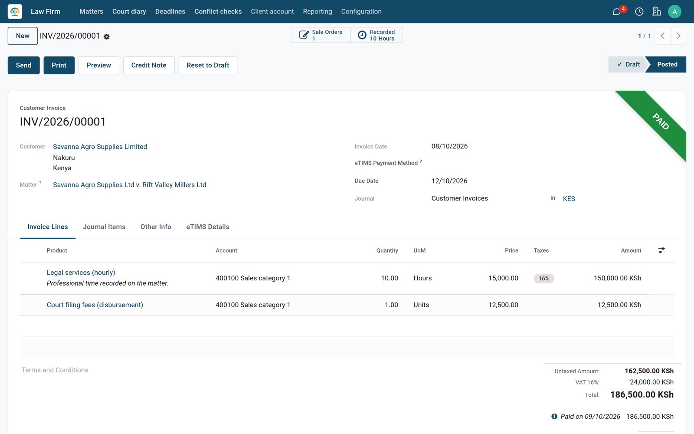Switch to the Journal Items tab
Image resolution: width=694 pixels, height=434 pixels.
(104, 227)
